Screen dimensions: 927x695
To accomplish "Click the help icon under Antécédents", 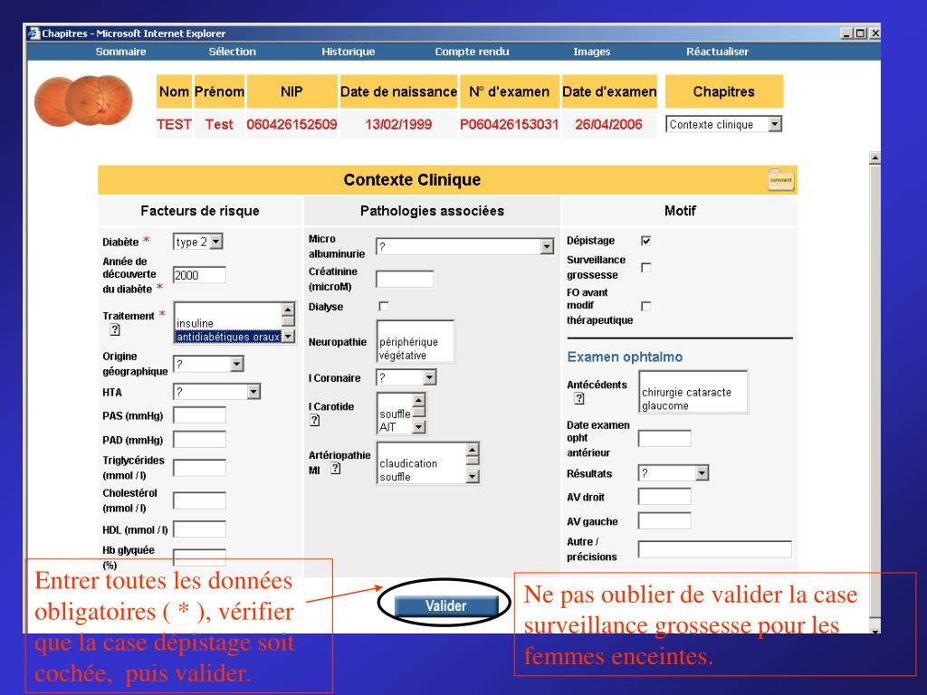I will pos(579,398).
